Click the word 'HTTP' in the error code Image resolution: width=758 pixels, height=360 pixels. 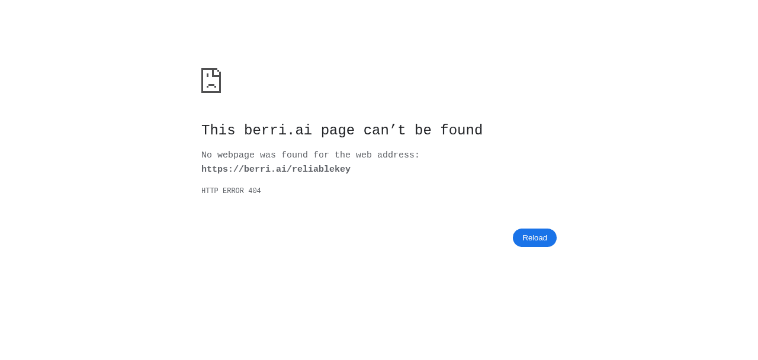[210, 191]
